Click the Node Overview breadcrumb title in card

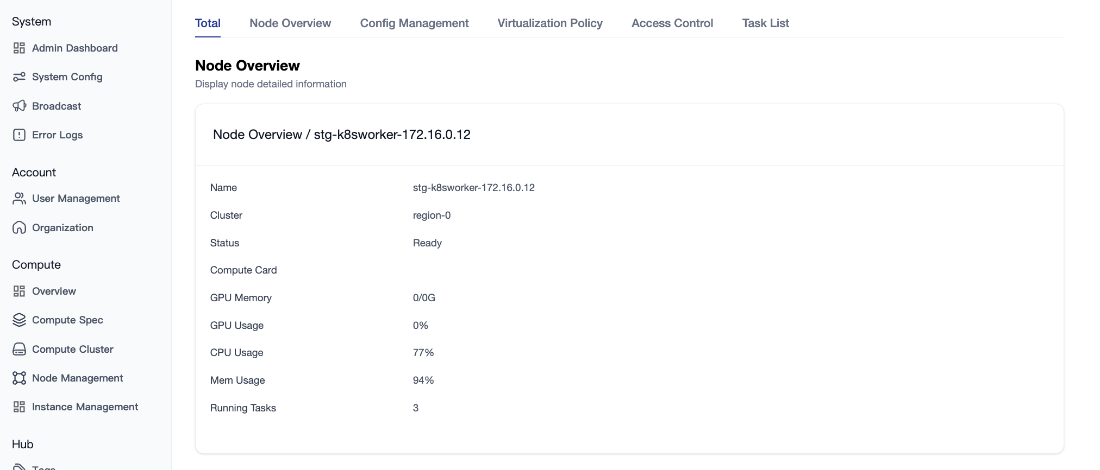click(258, 135)
